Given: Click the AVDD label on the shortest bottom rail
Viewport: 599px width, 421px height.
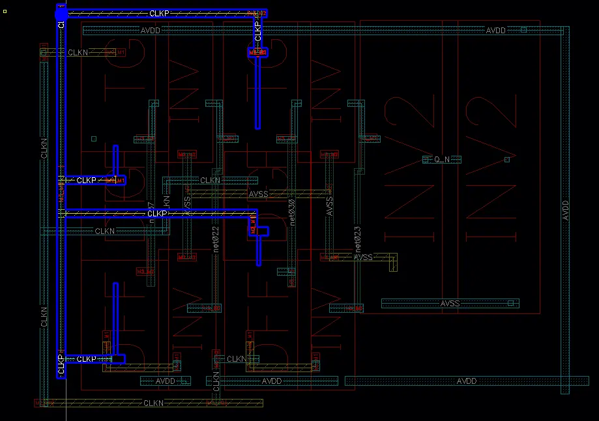Looking at the screenshot, I should click(x=165, y=381).
